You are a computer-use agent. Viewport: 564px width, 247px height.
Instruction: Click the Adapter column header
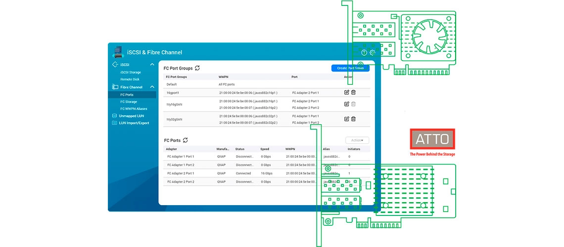171,149
